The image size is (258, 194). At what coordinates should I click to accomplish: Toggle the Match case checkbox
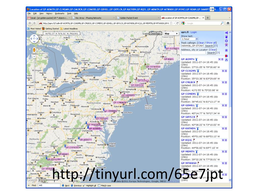tap(99, 185)
